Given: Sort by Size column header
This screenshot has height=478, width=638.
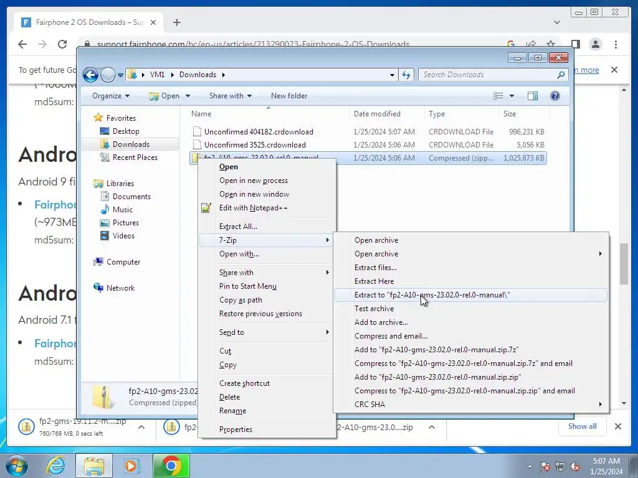Looking at the screenshot, I should point(524,114).
